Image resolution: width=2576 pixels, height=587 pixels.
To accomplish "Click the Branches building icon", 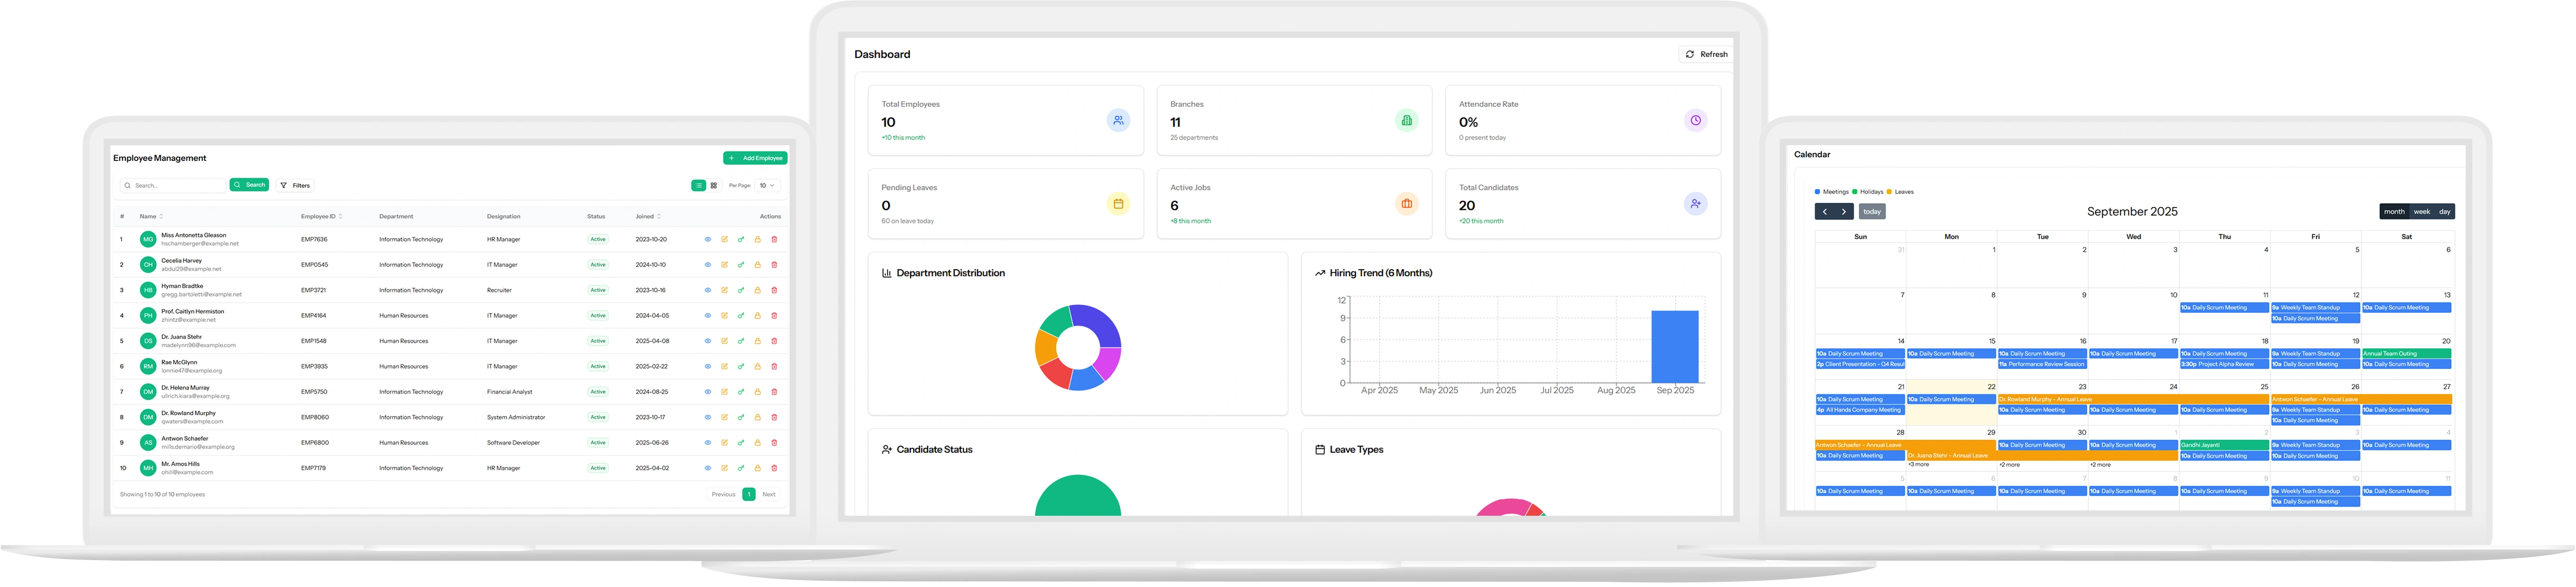I will pyautogui.click(x=1406, y=121).
